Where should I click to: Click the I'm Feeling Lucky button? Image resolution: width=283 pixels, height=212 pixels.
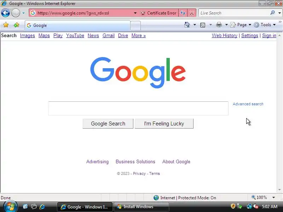tap(164, 124)
